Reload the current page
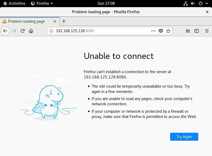This screenshot has width=212, height=156. [x=23, y=31]
